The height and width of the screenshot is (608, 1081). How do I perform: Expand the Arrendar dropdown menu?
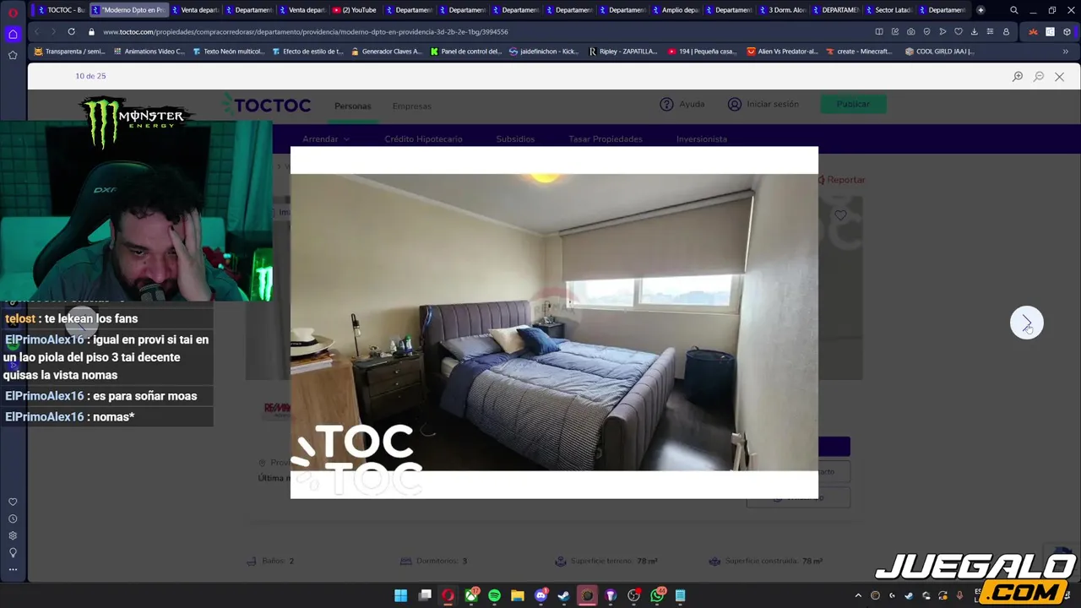pos(326,138)
